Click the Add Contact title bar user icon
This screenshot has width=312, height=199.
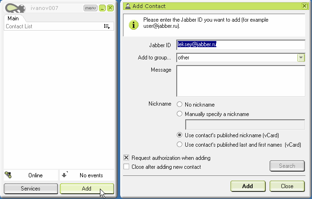point(128,6)
